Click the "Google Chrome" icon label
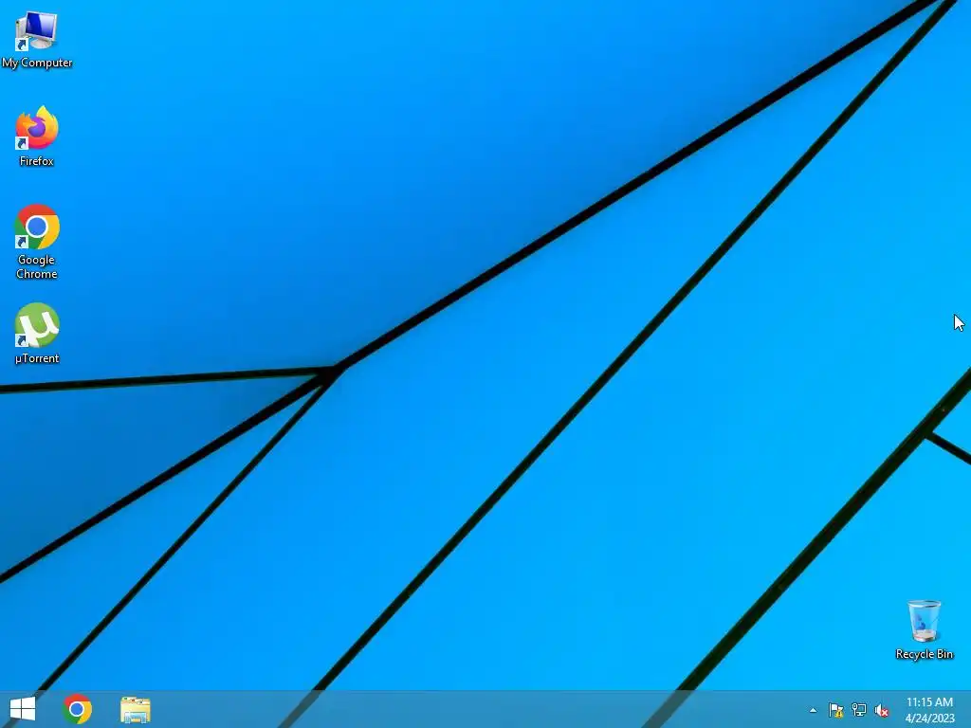The width and height of the screenshot is (971, 728). click(37, 266)
